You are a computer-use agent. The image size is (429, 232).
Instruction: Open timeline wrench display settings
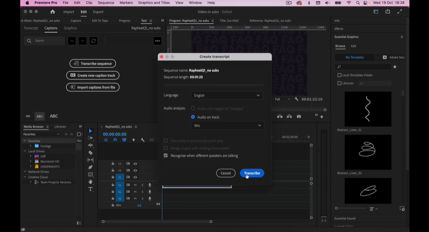coord(143,140)
